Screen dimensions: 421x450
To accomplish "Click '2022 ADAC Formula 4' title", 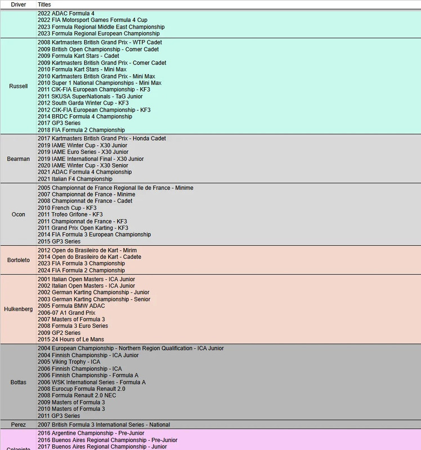I will point(66,13).
